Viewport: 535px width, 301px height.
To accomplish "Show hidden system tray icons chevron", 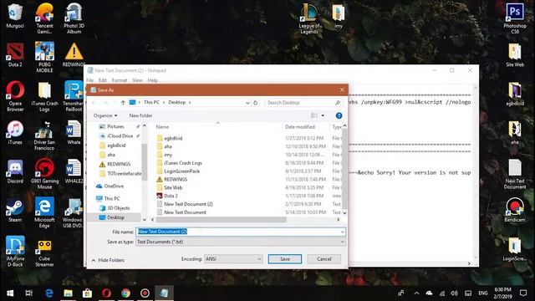I will pyautogui.click(x=416, y=293).
